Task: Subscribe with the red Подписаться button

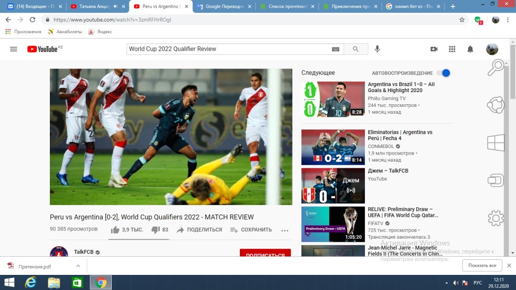Action: coord(265,253)
